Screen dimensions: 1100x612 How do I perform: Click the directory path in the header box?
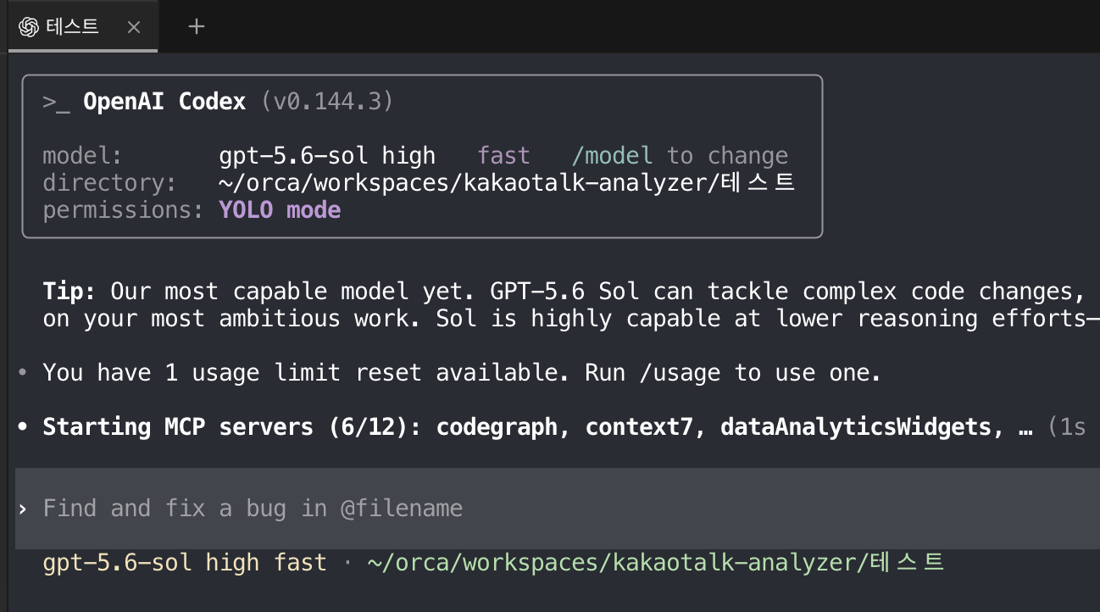click(507, 183)
